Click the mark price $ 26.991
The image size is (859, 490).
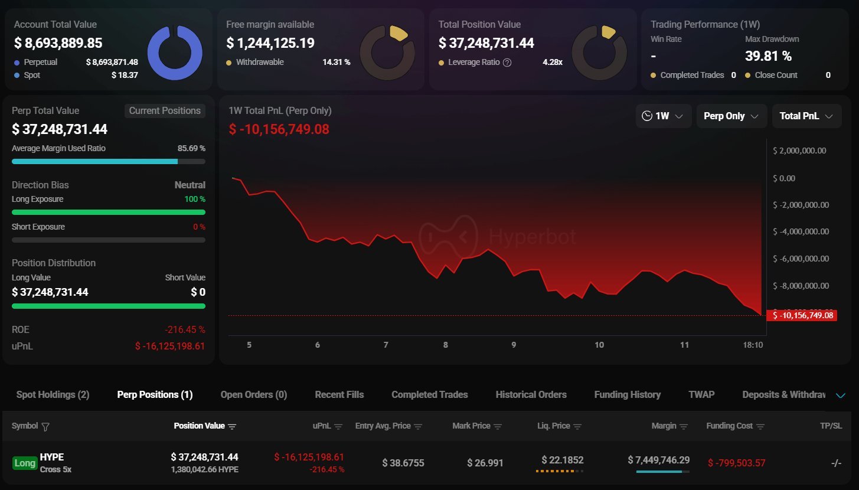[x=485, y=463]
